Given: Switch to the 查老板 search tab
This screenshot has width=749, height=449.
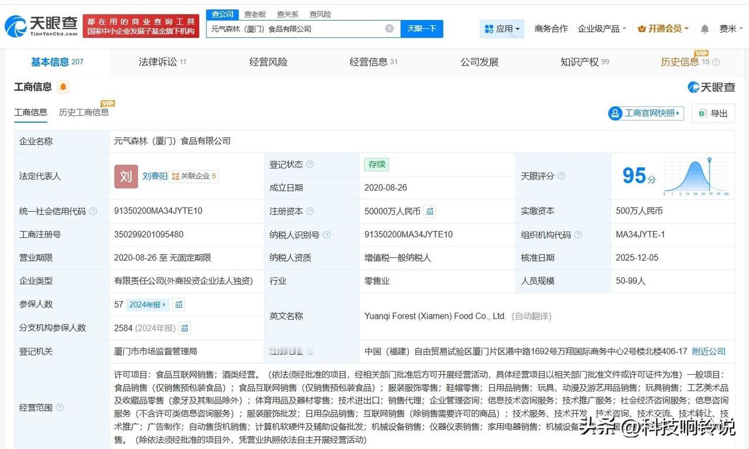Looking at the screenshot, I should [x=255, y=14].
